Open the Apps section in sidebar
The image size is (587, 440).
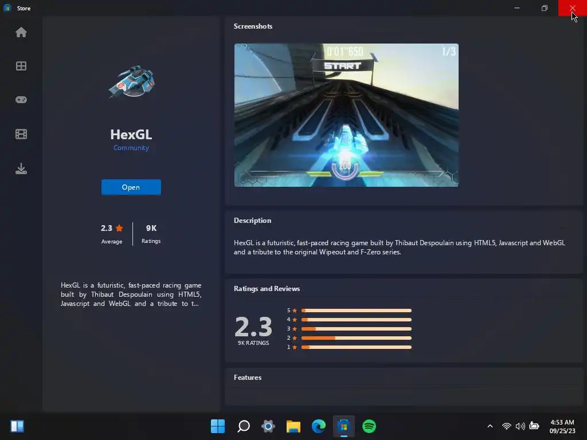[21, 66]
